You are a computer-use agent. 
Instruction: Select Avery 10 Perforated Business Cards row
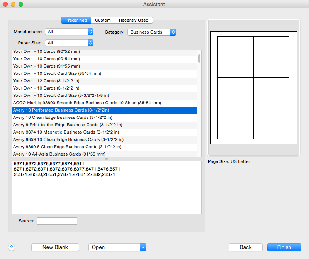click(x=104, y=110)
